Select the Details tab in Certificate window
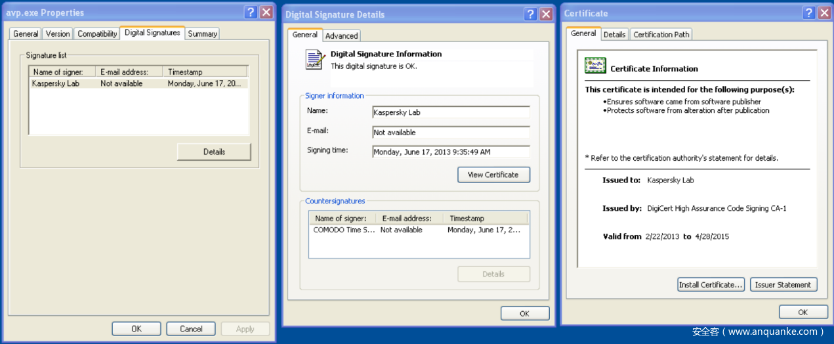This screenshot has width=834, height=344. (x=614, y=35)
